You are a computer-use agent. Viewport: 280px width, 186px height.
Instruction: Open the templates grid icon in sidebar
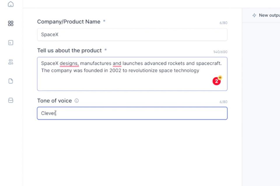[11, 23]
